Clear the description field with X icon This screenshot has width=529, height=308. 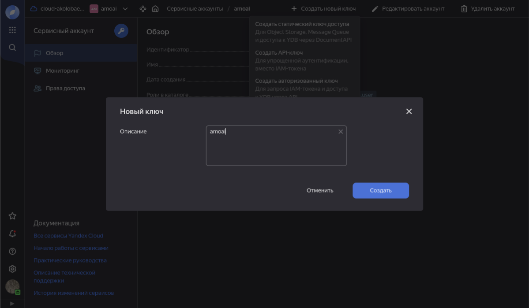pos(341,132)
